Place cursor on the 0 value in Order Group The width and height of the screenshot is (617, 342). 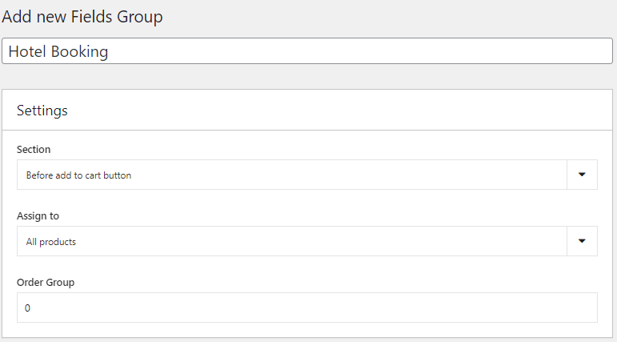[27, 308]
